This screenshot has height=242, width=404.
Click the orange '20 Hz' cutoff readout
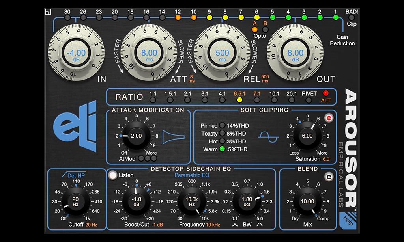tap(92, 225)
